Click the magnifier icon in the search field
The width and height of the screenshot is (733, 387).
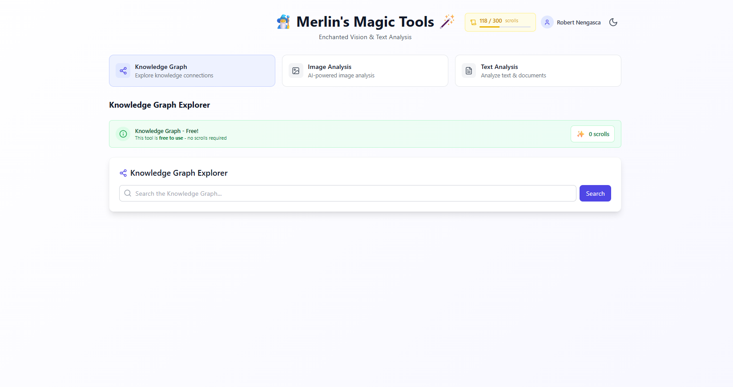tap(128, 193)
